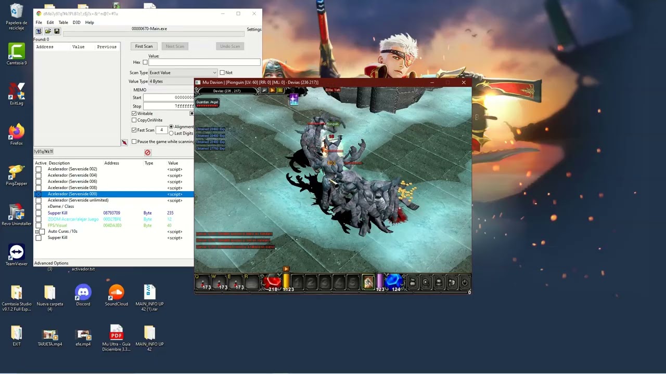Click the red arrow add-address icon
The height and width of the screenshot is (374, 666).
coord(124,142)
